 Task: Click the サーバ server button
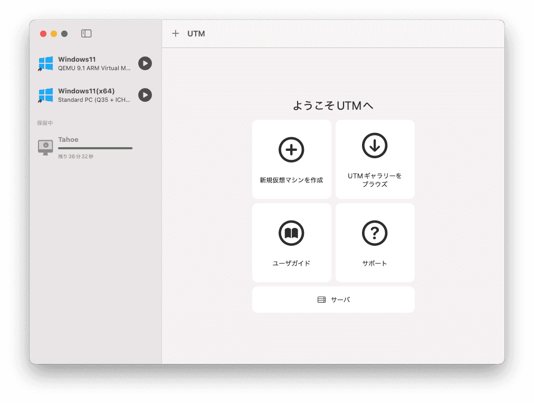click(333, 300)
